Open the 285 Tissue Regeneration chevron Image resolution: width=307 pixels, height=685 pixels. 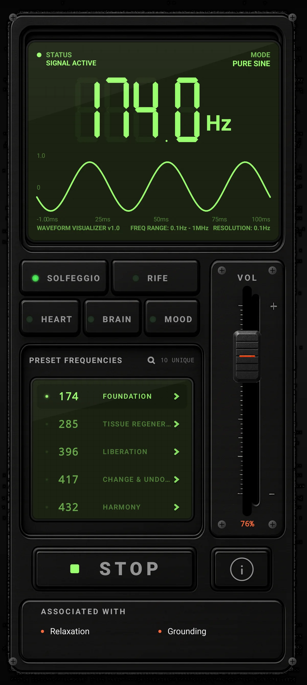tap(177, 424)
